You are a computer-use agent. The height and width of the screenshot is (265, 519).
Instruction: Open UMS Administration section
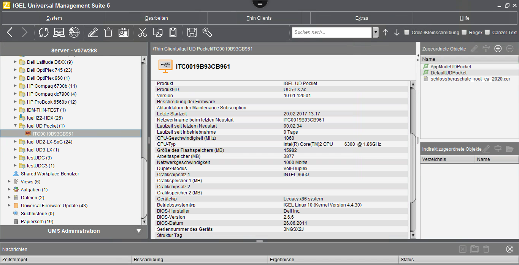[73, 231]
